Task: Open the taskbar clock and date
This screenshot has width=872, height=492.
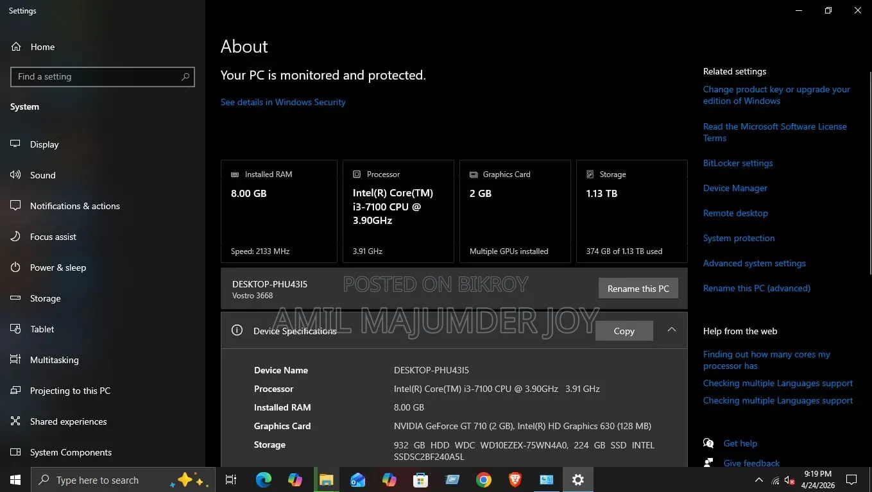Action: pyautogui.click(x=818, y=480)
